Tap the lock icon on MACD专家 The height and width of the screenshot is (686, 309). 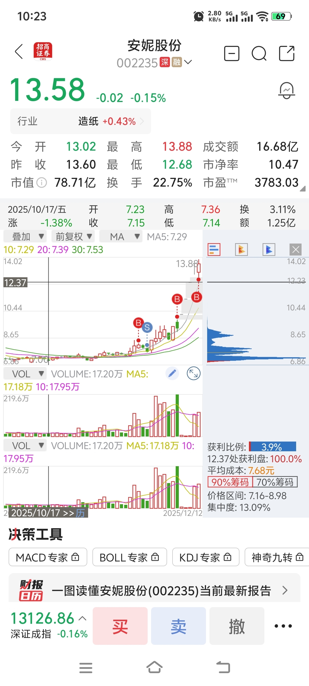pos(75,557)
